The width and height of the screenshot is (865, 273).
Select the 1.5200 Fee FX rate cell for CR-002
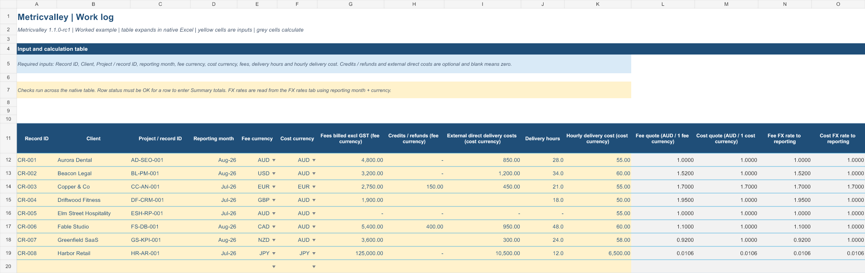pyautogui.click(x=785, y=174)
